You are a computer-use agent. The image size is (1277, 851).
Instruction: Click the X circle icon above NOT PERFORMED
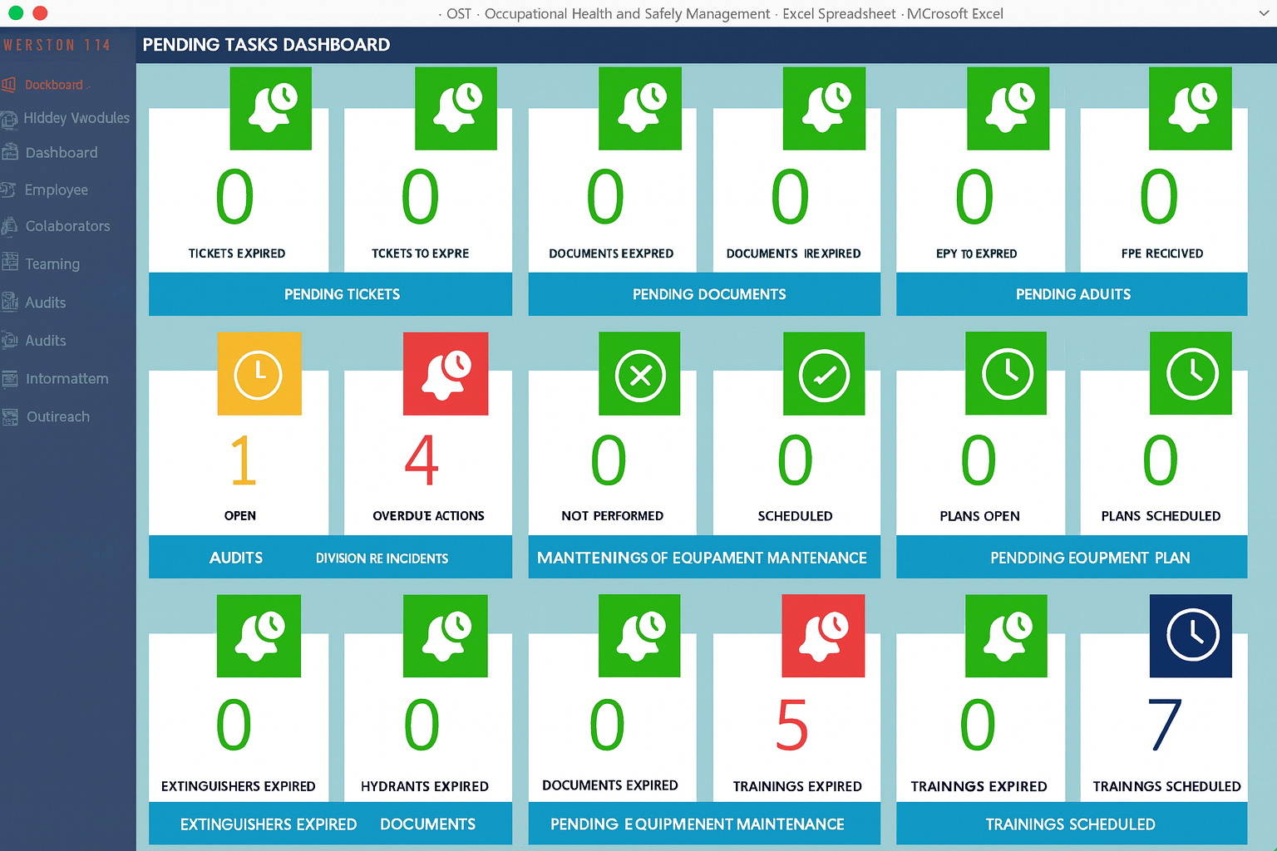coord(639,374)
